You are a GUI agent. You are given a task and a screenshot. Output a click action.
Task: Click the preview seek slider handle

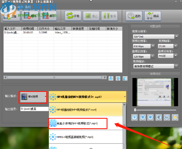pyautogui.click(x=135, y=110)
